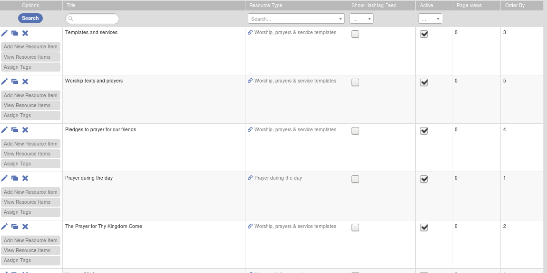The height and width of the screenshot is (273, 547).
Task: Copy the 'Prayer during the day' resource
Action: (x=15, y=178)
